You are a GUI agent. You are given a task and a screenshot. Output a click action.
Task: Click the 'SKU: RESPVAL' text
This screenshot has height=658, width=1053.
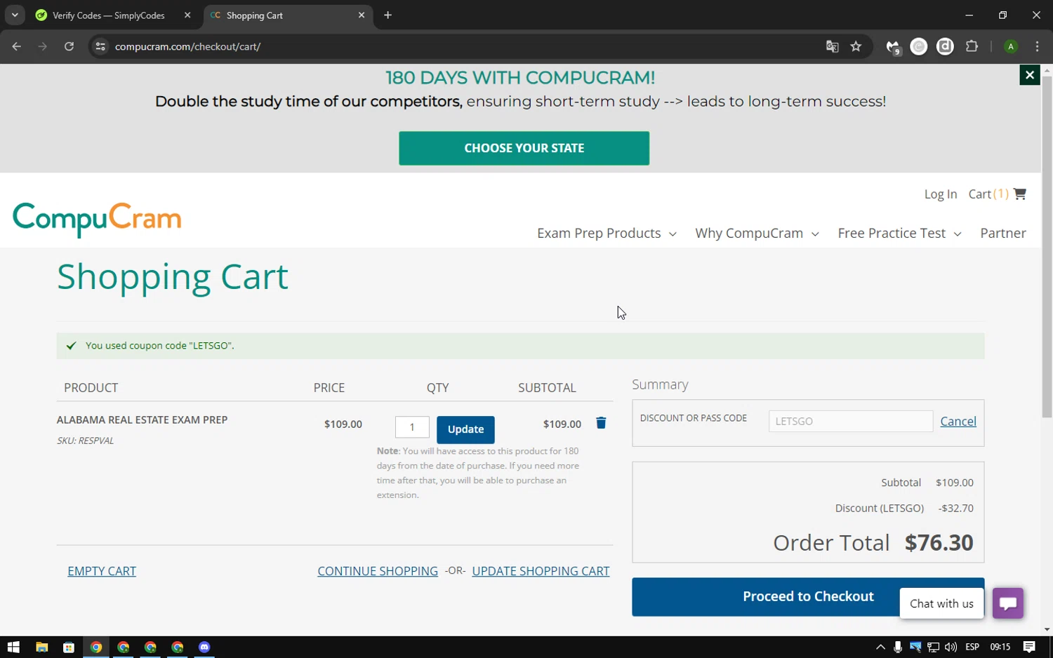(85, 441)
